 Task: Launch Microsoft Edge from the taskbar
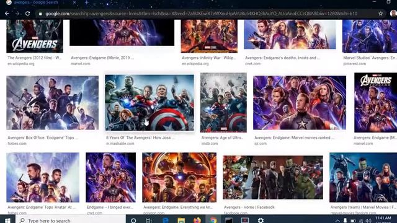click(166, 221)
